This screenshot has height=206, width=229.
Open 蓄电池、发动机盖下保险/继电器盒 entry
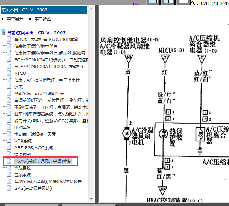46,39
